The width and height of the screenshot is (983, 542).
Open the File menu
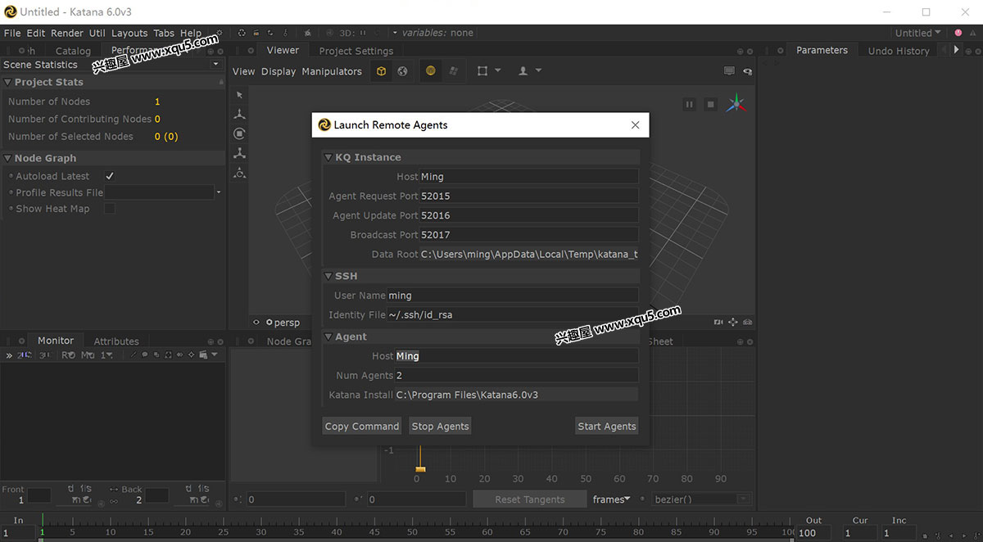12,33
